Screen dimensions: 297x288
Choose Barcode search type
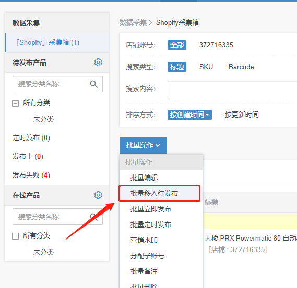point(241,67)
